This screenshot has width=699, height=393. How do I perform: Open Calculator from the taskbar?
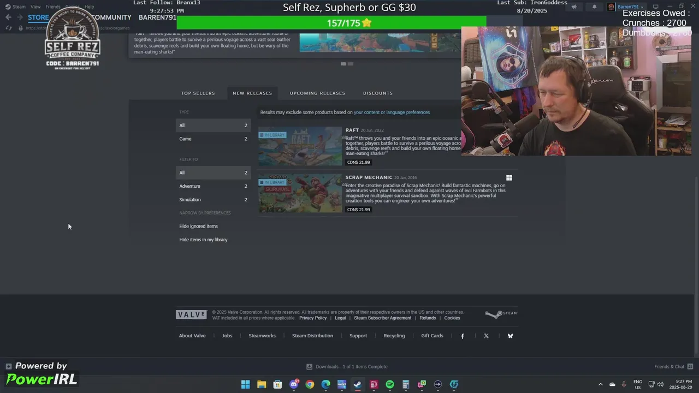(x=406, y=384)
